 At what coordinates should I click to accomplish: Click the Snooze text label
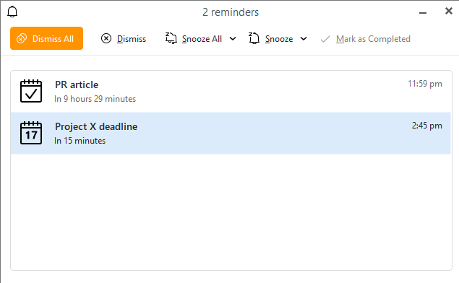[x=279, y=39]
